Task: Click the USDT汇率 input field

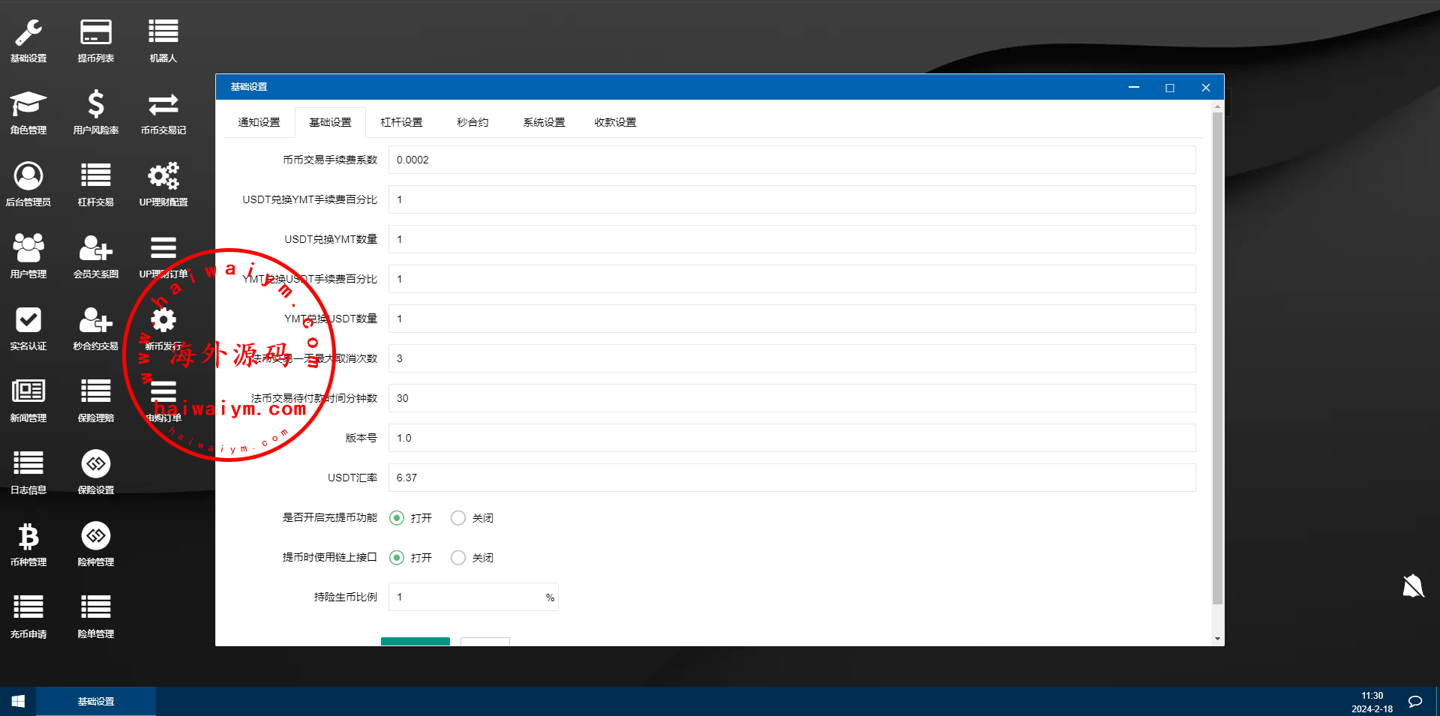Action: tap(791, 478)
